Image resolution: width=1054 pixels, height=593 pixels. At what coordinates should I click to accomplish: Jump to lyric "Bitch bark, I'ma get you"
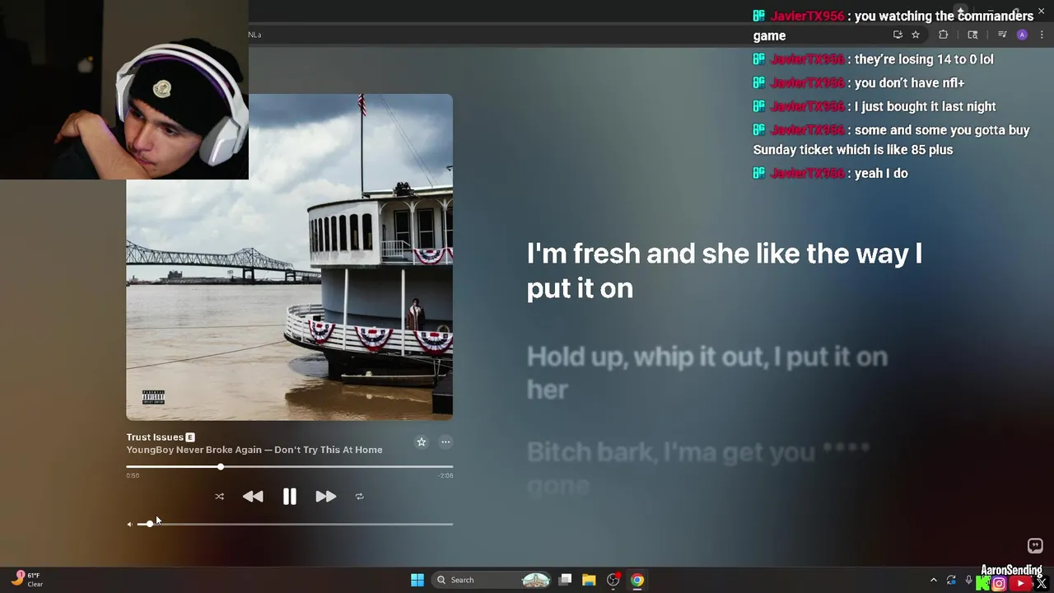click(698, 468)
